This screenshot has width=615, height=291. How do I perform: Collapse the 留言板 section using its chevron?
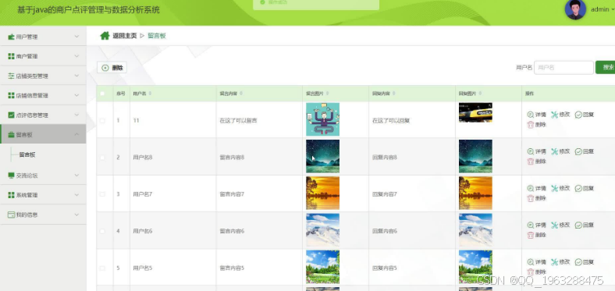[76, 134]
